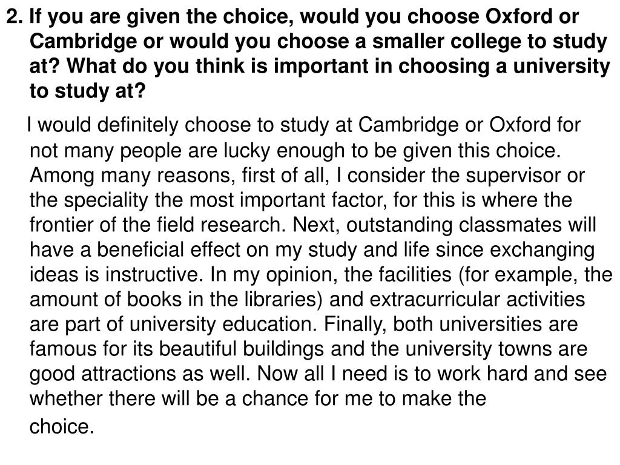
Task: Click the phrase 'Finally, both universities are'
Action: tap(450, 325)
